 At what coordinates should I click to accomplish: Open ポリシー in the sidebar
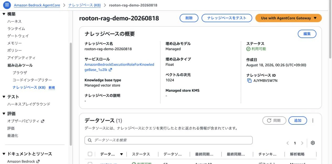pyautogui.click(x=14, y=50)
